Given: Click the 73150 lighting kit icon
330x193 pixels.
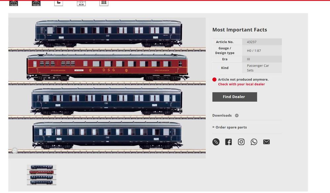Looking at the screenshot, I should pos(14,3).
